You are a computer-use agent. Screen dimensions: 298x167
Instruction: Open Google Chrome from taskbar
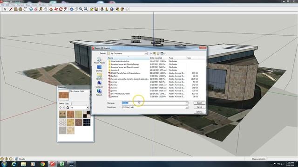42,164
